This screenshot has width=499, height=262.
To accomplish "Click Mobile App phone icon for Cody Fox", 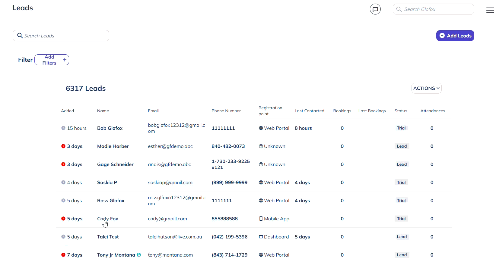I will 261,219.
